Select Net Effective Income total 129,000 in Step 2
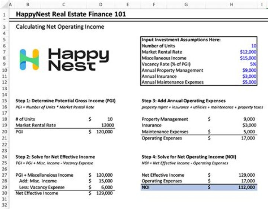 click(105, 193)
